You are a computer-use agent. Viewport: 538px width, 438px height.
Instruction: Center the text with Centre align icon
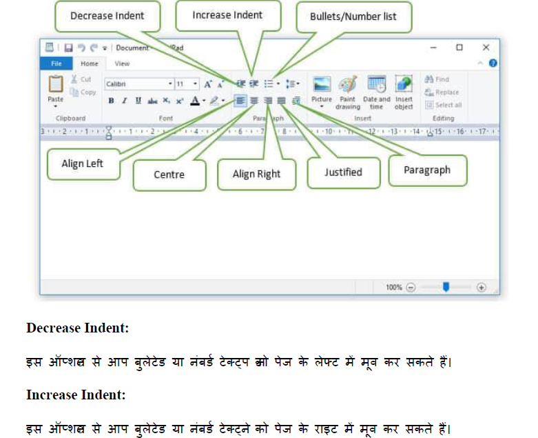tap(254, 101)
